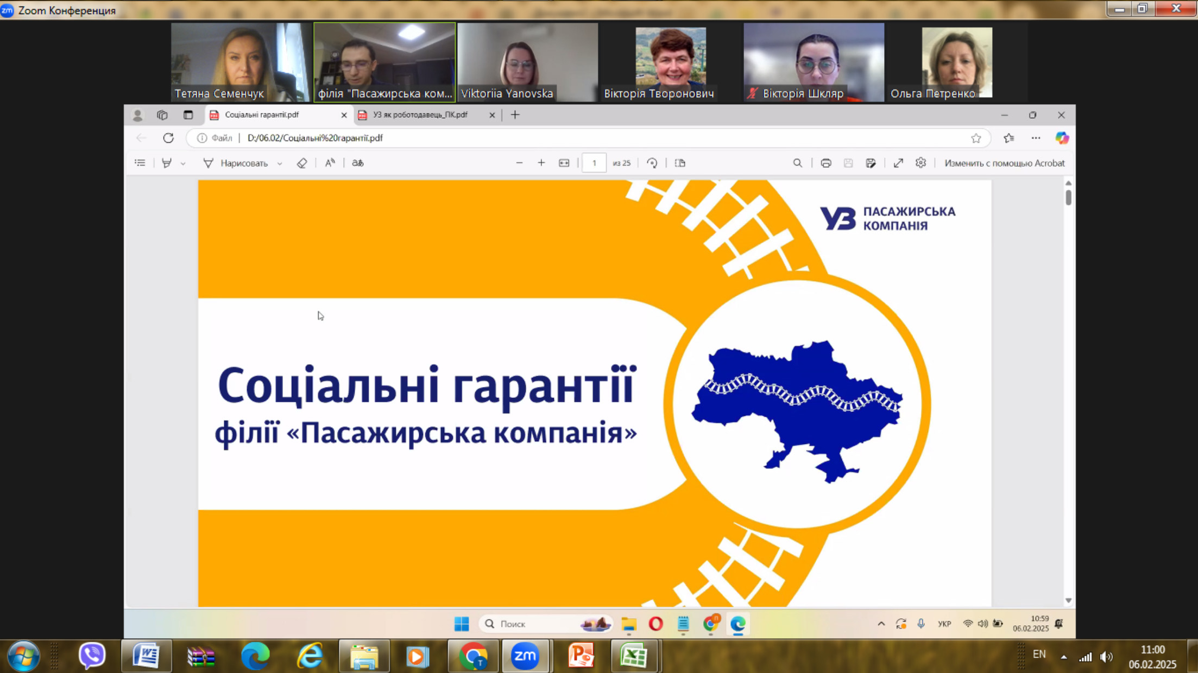Zoom in the PDF with plus
Viewport: 1198px width, 673px height.
pos(541,163)
